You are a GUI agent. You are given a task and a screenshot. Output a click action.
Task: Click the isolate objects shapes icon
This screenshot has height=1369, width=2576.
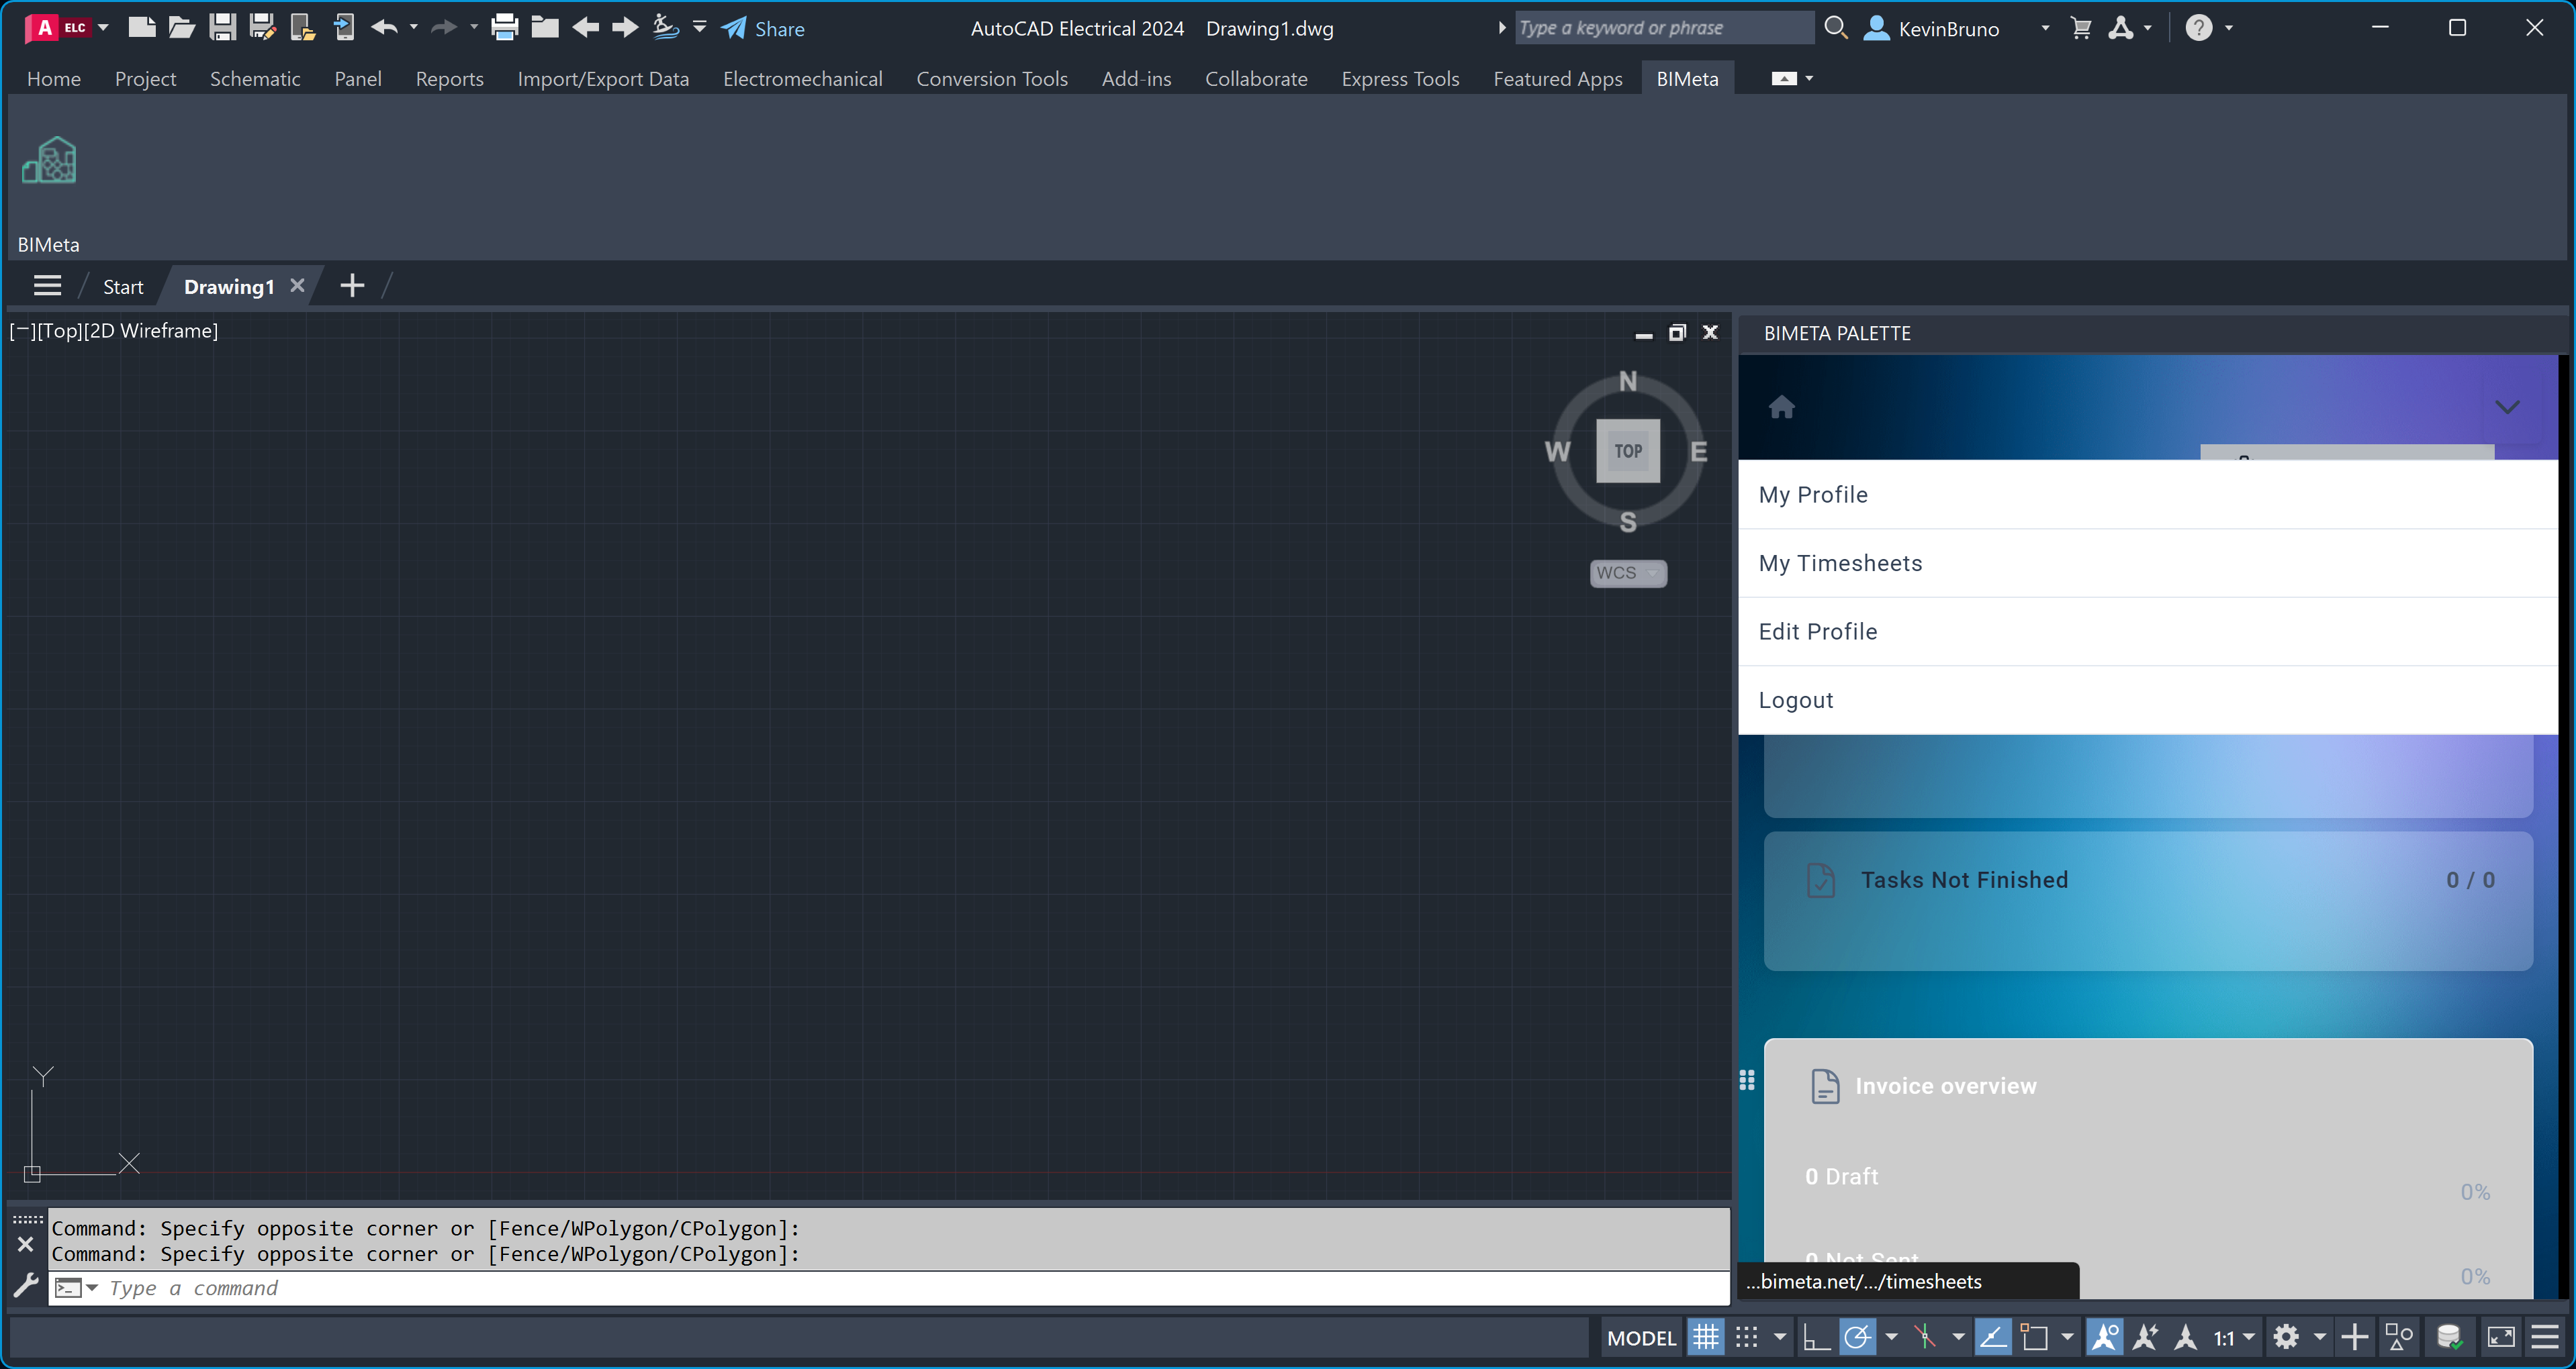tap(2399, 1337)
